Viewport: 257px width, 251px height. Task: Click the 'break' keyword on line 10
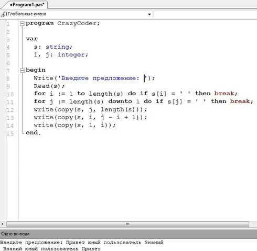click(224, 94)
